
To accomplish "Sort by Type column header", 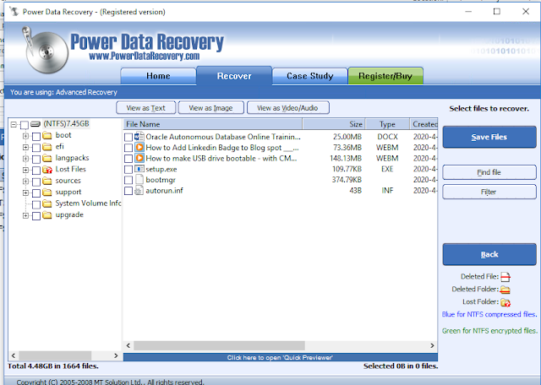I will (387, 124).
